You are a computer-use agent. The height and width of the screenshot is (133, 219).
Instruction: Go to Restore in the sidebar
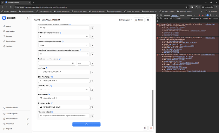point(9,36)
